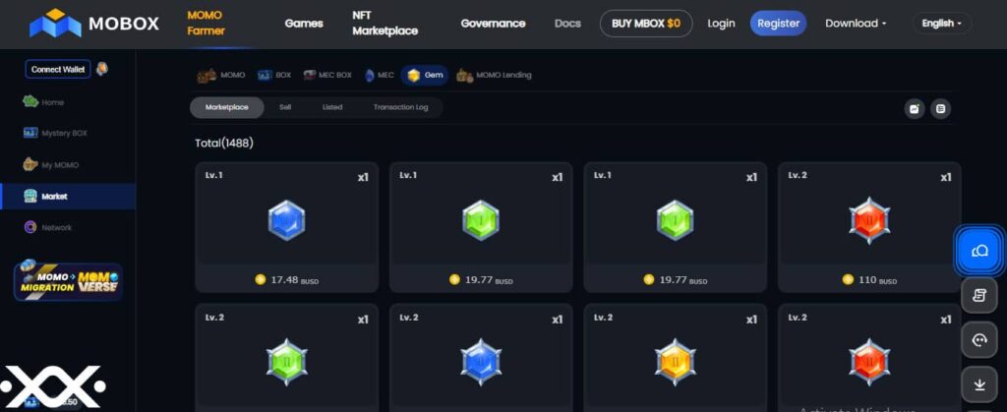Switch to the MEC category tab
The width and height of the screenshot is (1007, 412).
(x=379, y=75)
